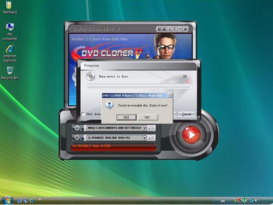The width and height of the screenshot is (273, 205).
Task: Cancel the burn progress
Action: point(187,114)
